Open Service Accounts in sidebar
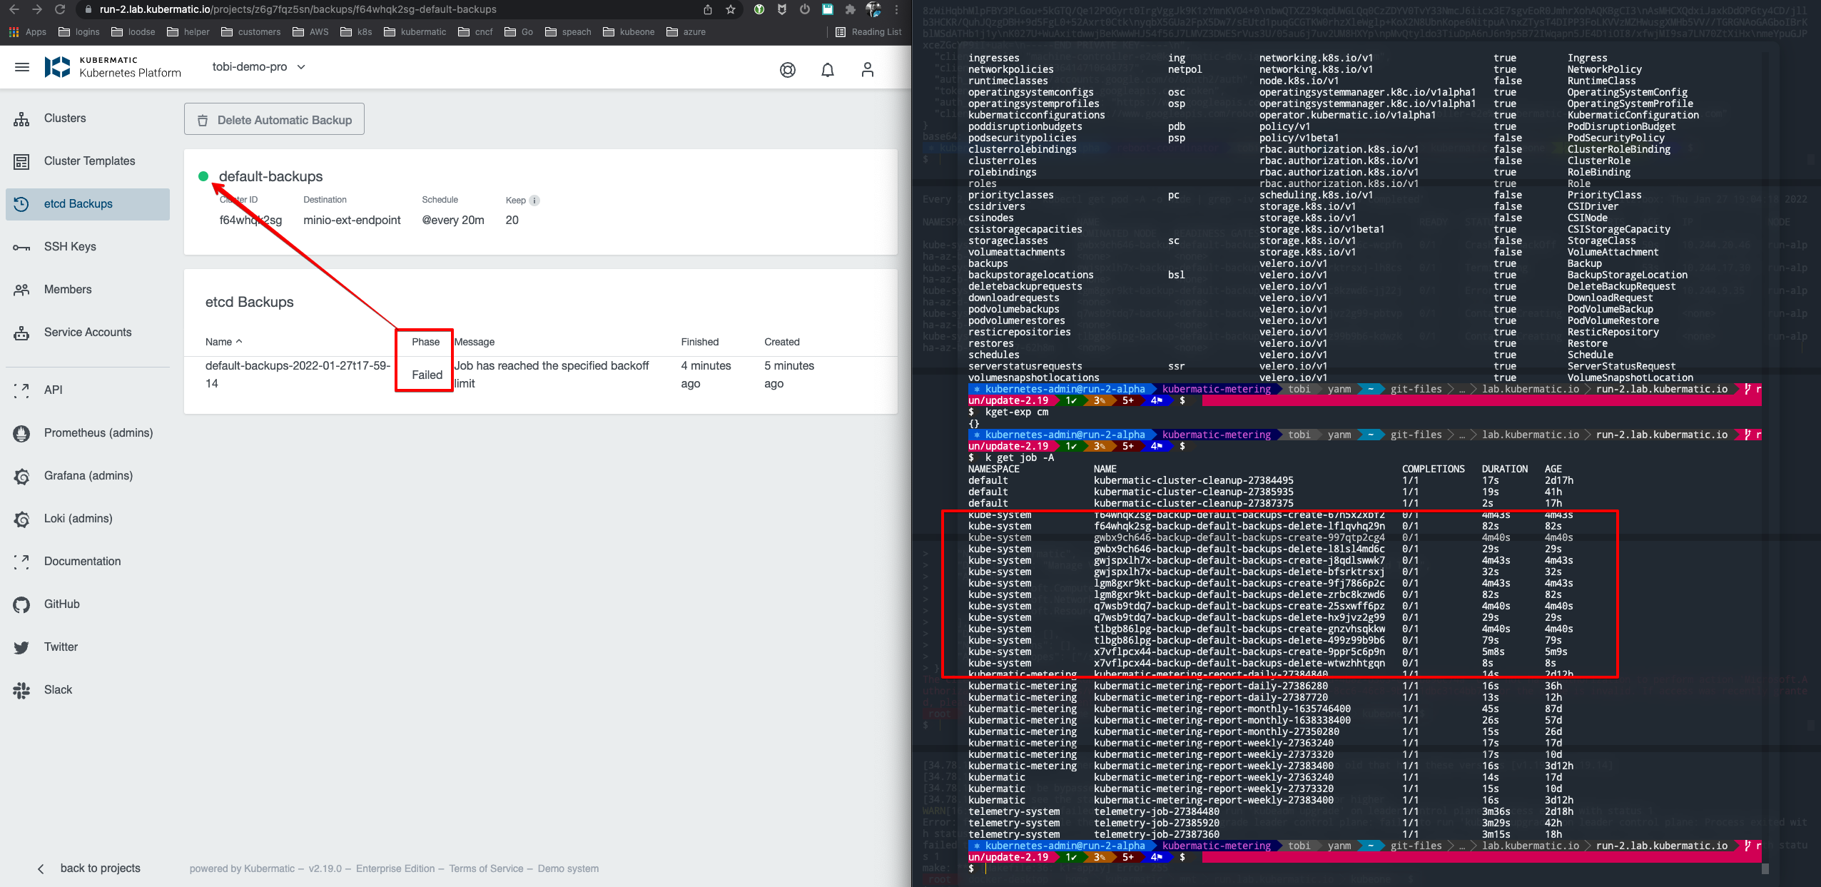Image resolution: width=1821 pixels, height=887 pixels. (x=87, y=332)
